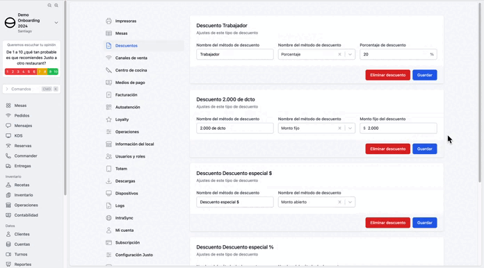Open the Monto abierto type dropdown

[x=350, y=202]
